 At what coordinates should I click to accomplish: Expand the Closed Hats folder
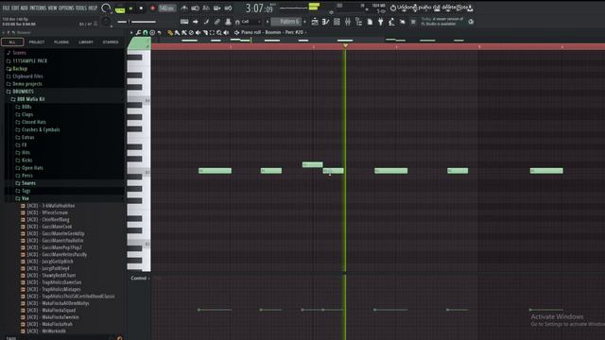click(34, 122)
